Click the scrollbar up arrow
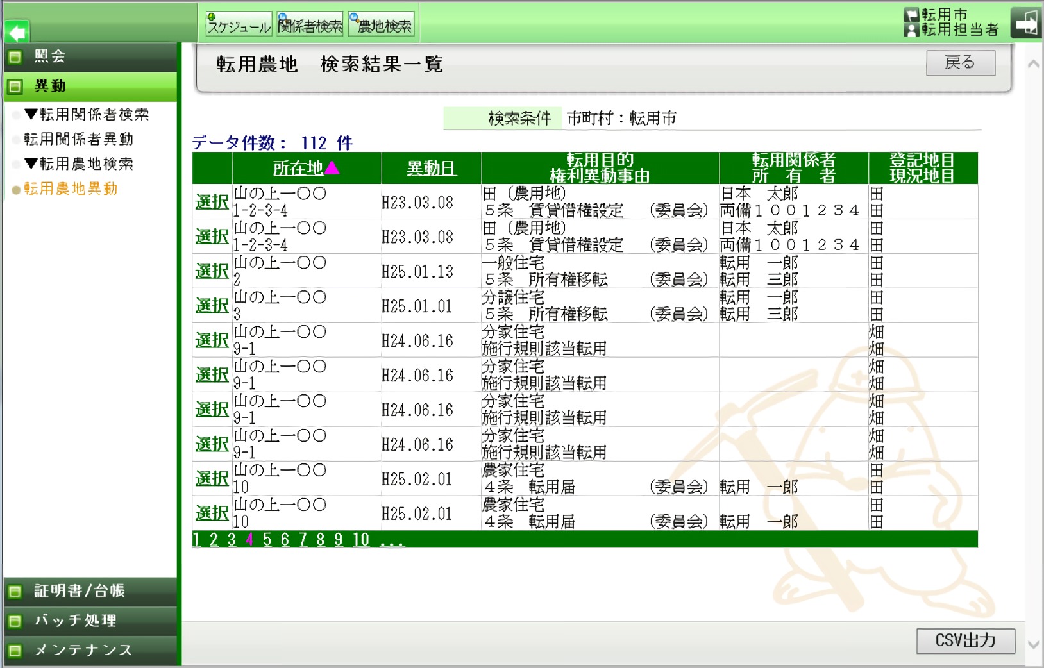This screenshot has height=668, width=1044. coord(1033,64)
